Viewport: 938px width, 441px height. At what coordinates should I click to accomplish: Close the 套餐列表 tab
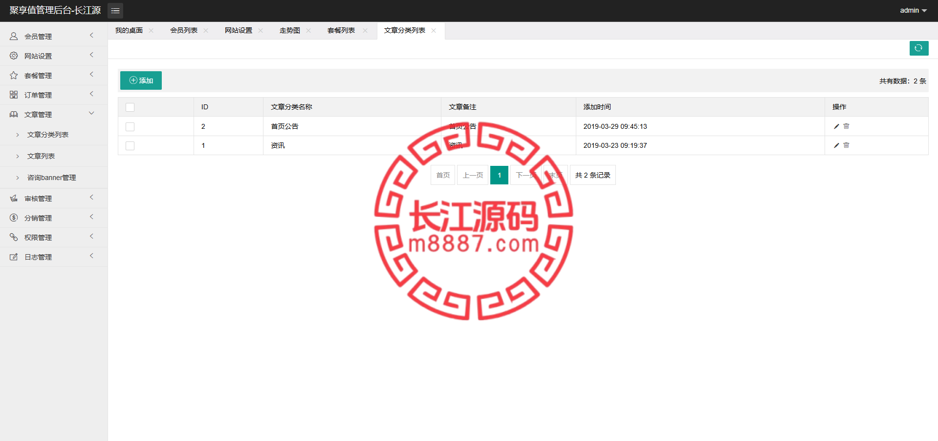pyautogui.click(x=365, y=30)
